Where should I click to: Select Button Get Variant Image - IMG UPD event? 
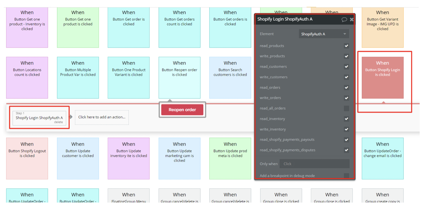[382, 27]
